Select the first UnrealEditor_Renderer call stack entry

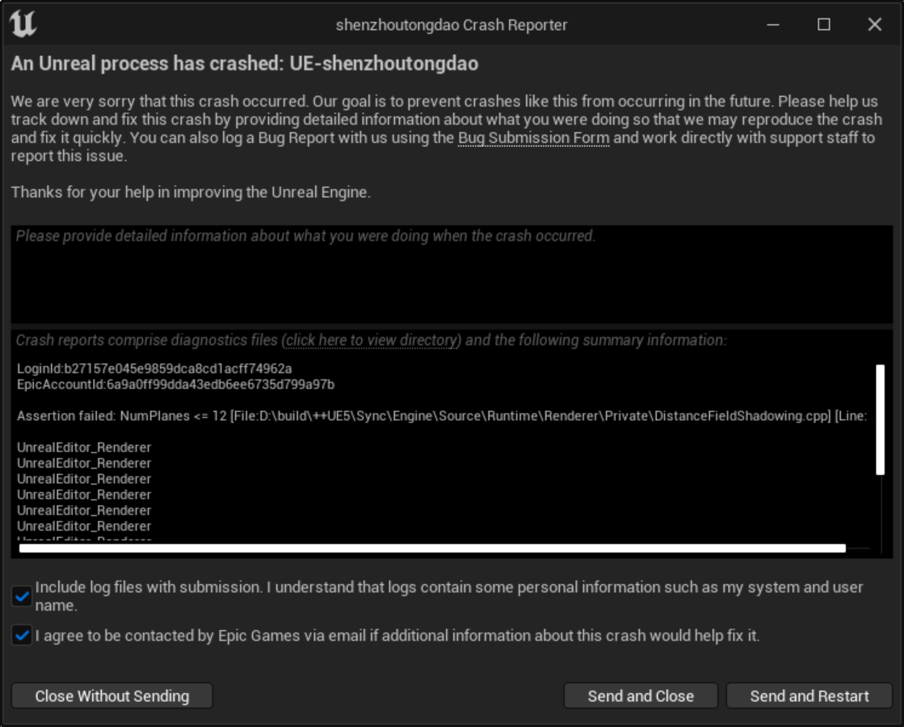pyautogui.click(x=84, y=448)
